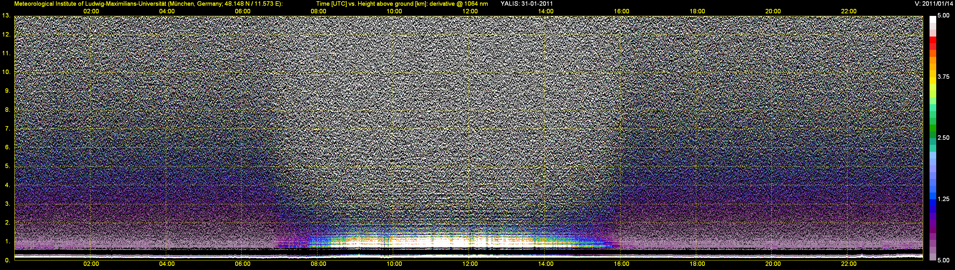Click the 12:00 label on the top time axis

click(x=470, y=11)
